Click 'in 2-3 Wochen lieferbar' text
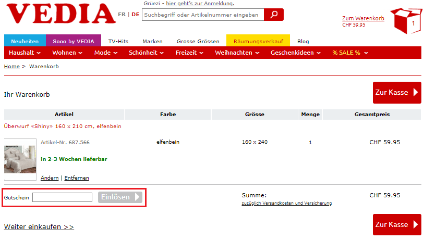The height and width of the screenshot is (240, 424). click(x=74, y=159)
